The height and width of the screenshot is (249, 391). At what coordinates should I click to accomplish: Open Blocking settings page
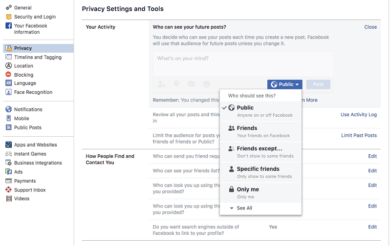point(23,75)
